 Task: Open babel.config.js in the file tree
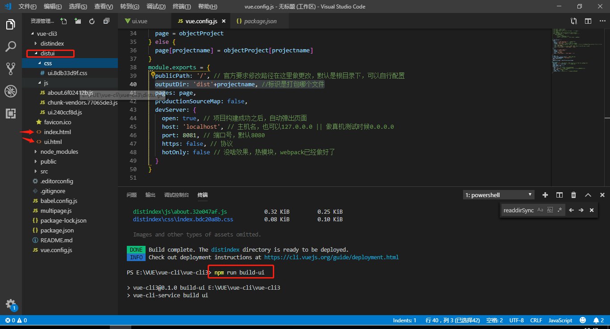click(70, 201)
